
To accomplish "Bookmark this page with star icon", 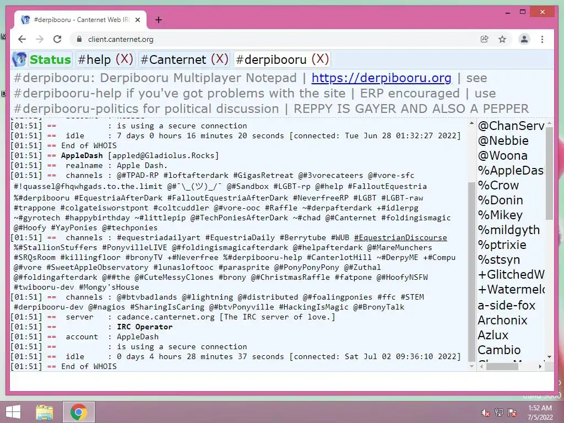I will pyautogui.click(x=502, y=39).
